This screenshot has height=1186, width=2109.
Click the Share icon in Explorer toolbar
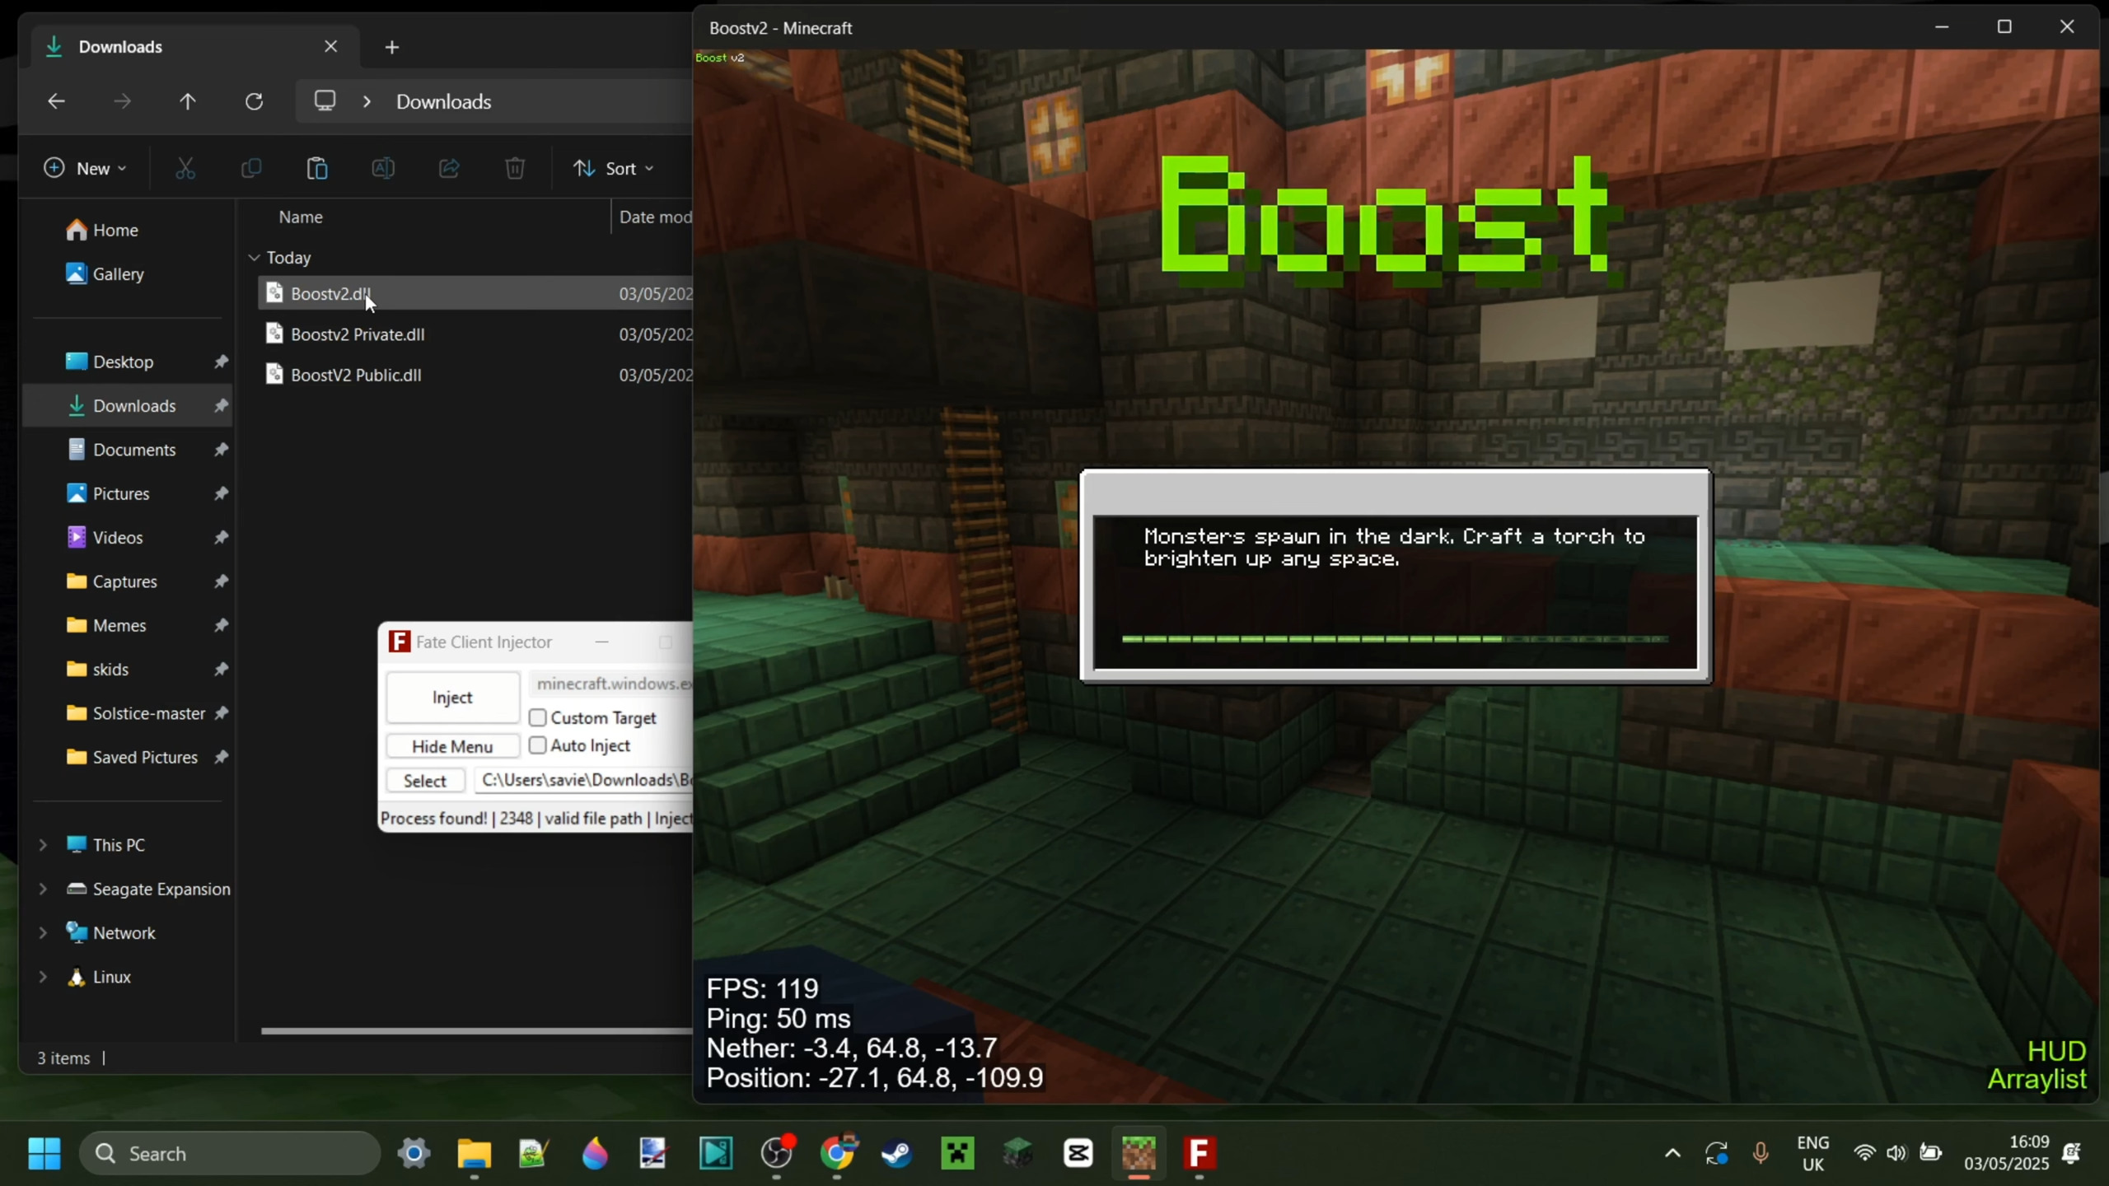coord(449,168)
